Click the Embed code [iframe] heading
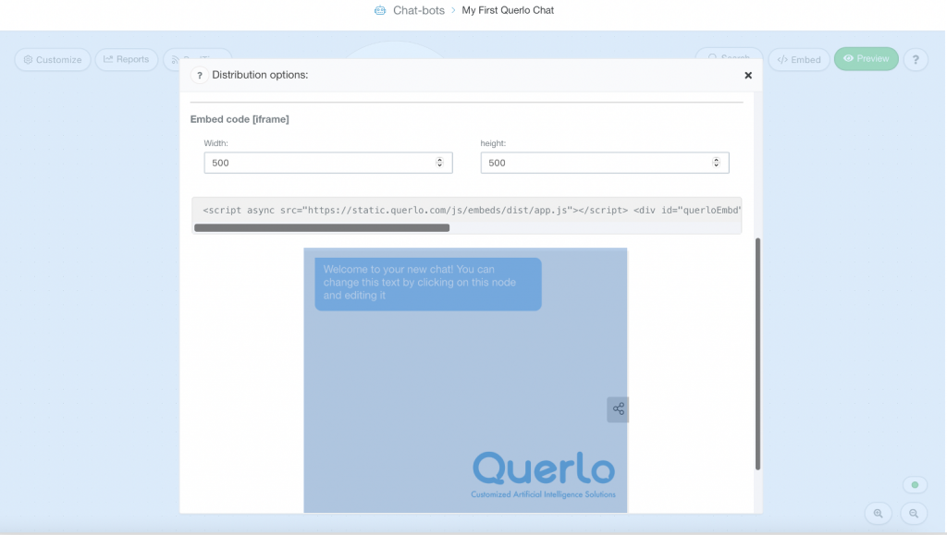Viewport: 947px width, 535px height. (240, 119)
